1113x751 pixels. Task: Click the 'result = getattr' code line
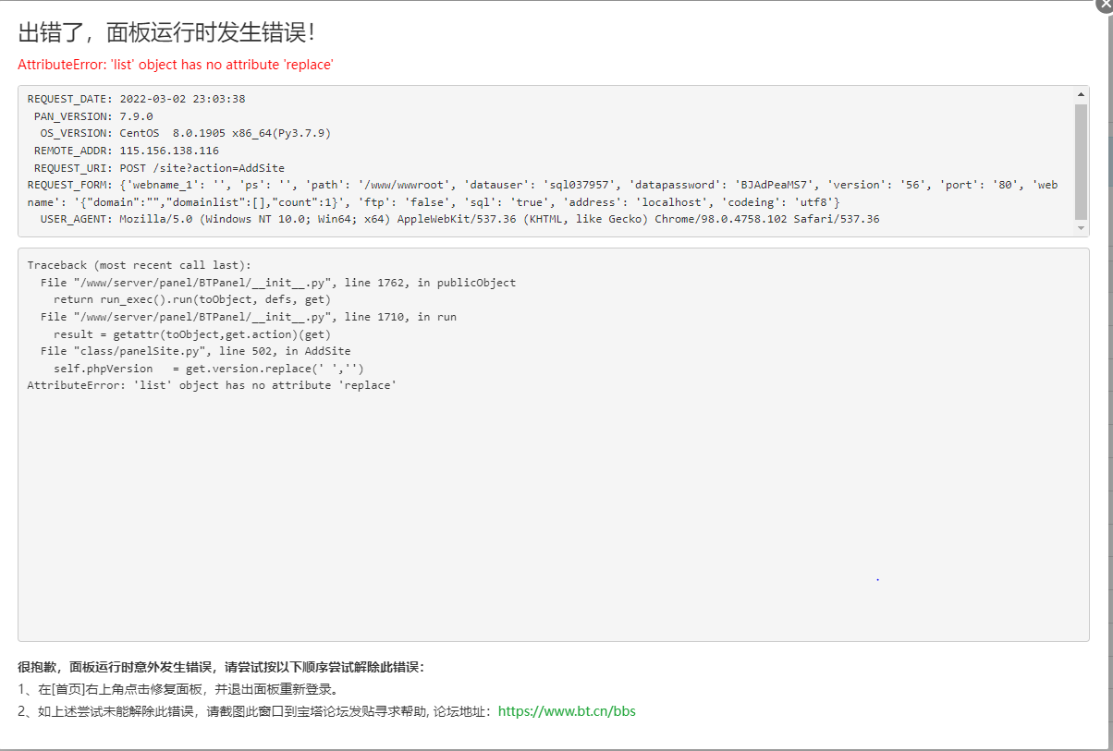(191, 334)
